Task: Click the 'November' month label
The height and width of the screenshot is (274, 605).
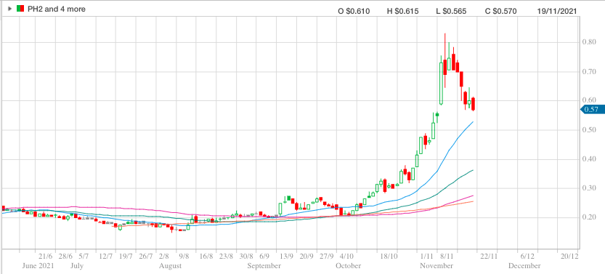Action: coord(437,266)
